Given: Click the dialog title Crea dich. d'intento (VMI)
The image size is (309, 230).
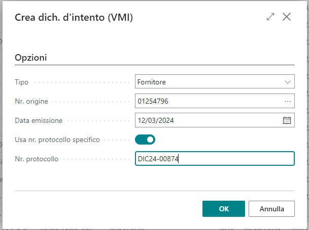Looking at the screenshot, I should coord(74,17).
